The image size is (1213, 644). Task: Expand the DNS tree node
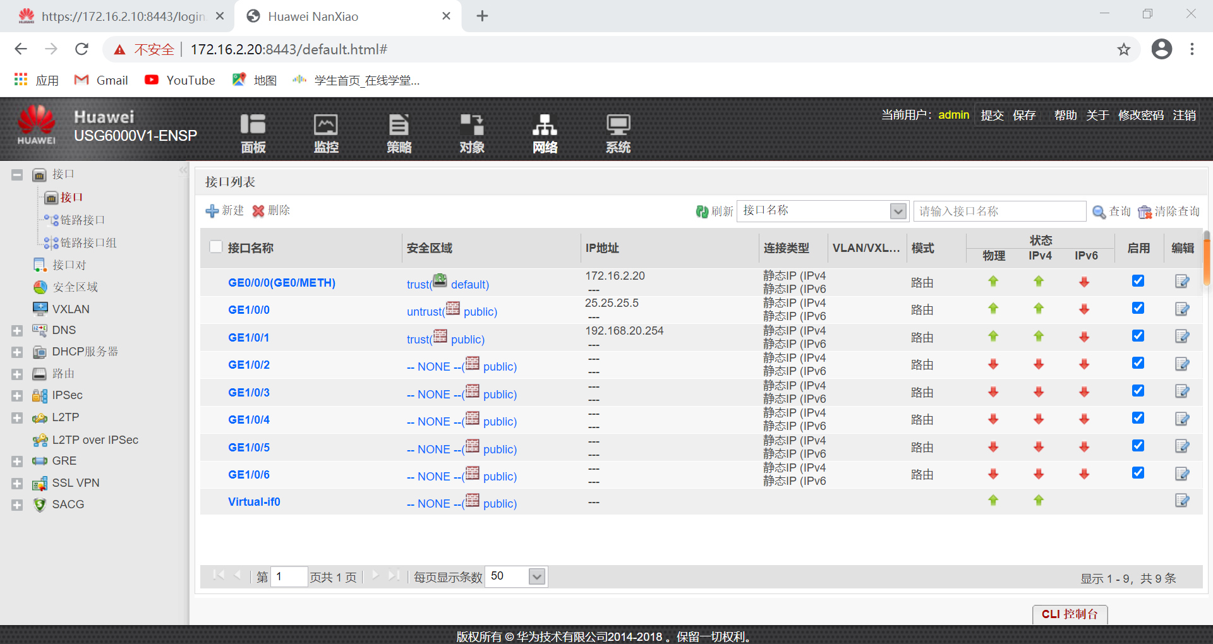click(x=17, y=331)
